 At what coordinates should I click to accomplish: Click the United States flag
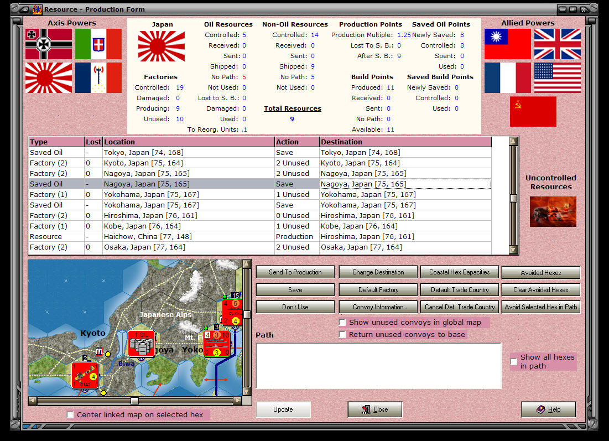[x=557, y=77]
